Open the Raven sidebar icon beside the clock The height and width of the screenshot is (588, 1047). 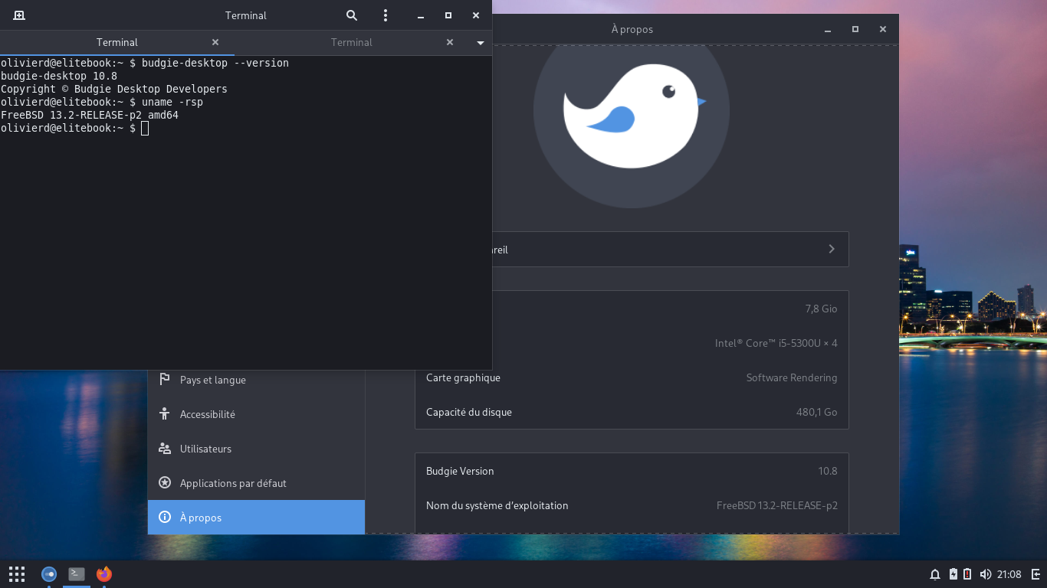click(x=1036, y=574)
